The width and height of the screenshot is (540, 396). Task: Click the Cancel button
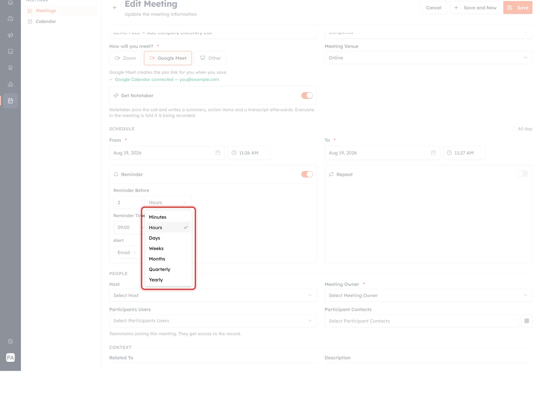433,7
